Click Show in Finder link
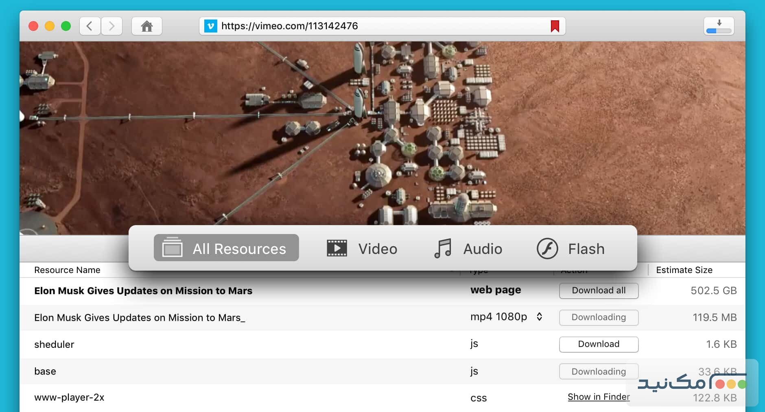 coord(598,397)
